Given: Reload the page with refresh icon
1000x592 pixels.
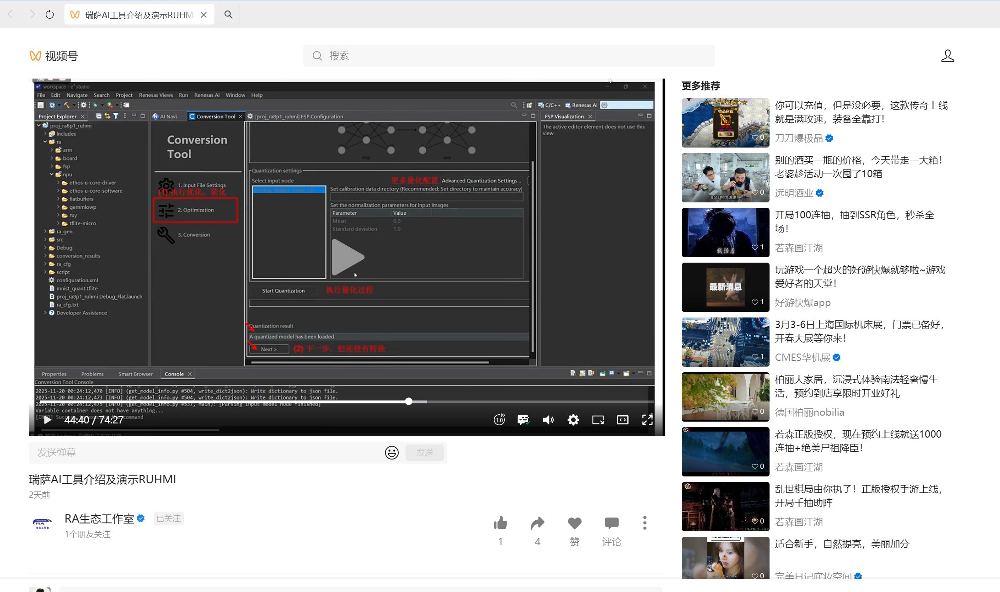Looking at the screenshot, I should (x=50, y=15).
